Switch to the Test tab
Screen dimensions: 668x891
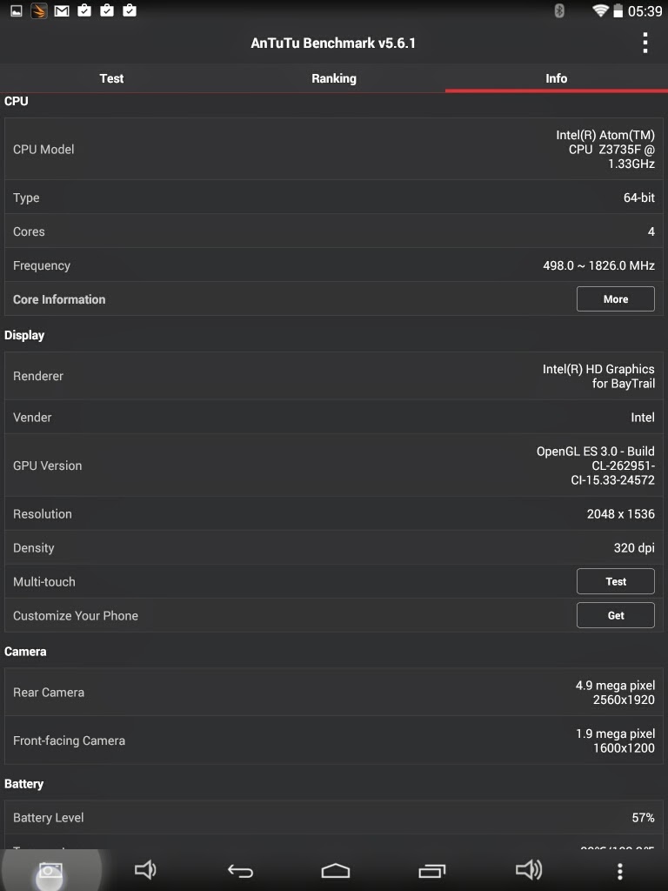(x=111, y=78)
